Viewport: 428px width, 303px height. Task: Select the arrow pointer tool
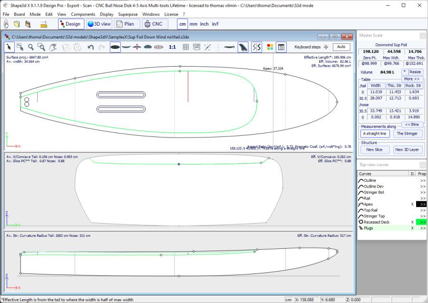pos(9,47)
